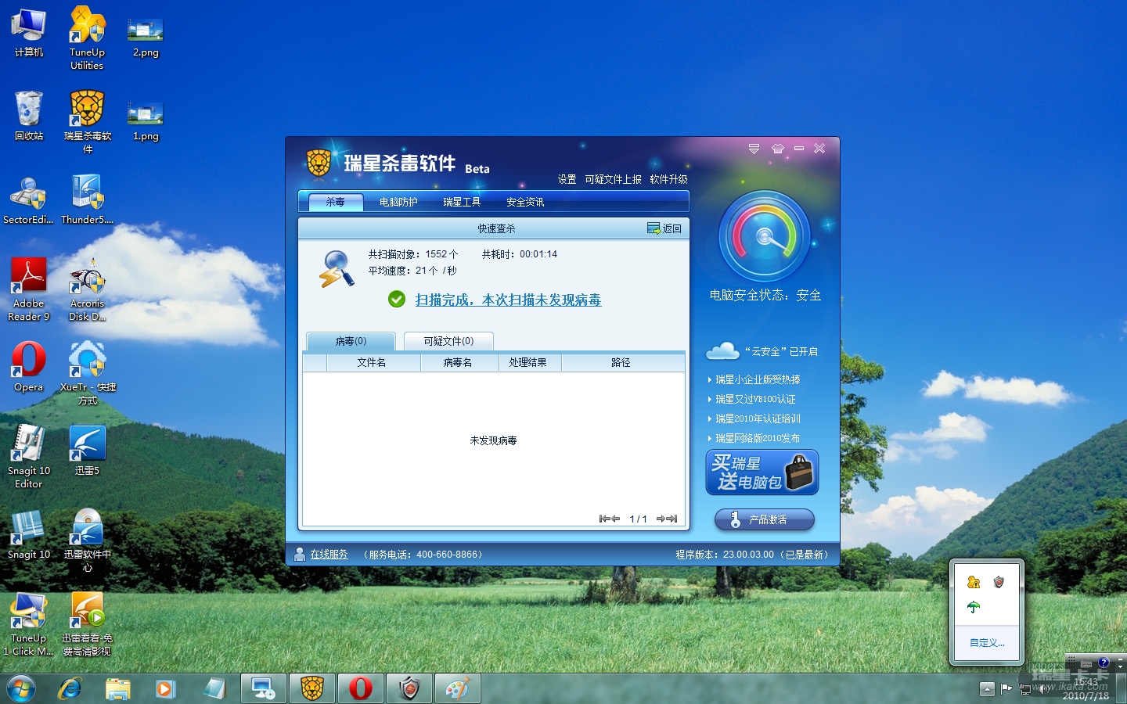The height and width of the screenshot is (704, 1127).
Task: Collapse hidden tray icons arrow button
Action: (987, 689)
